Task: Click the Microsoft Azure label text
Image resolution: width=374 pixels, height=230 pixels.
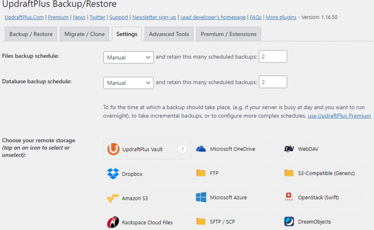Action: click(228, 197)
